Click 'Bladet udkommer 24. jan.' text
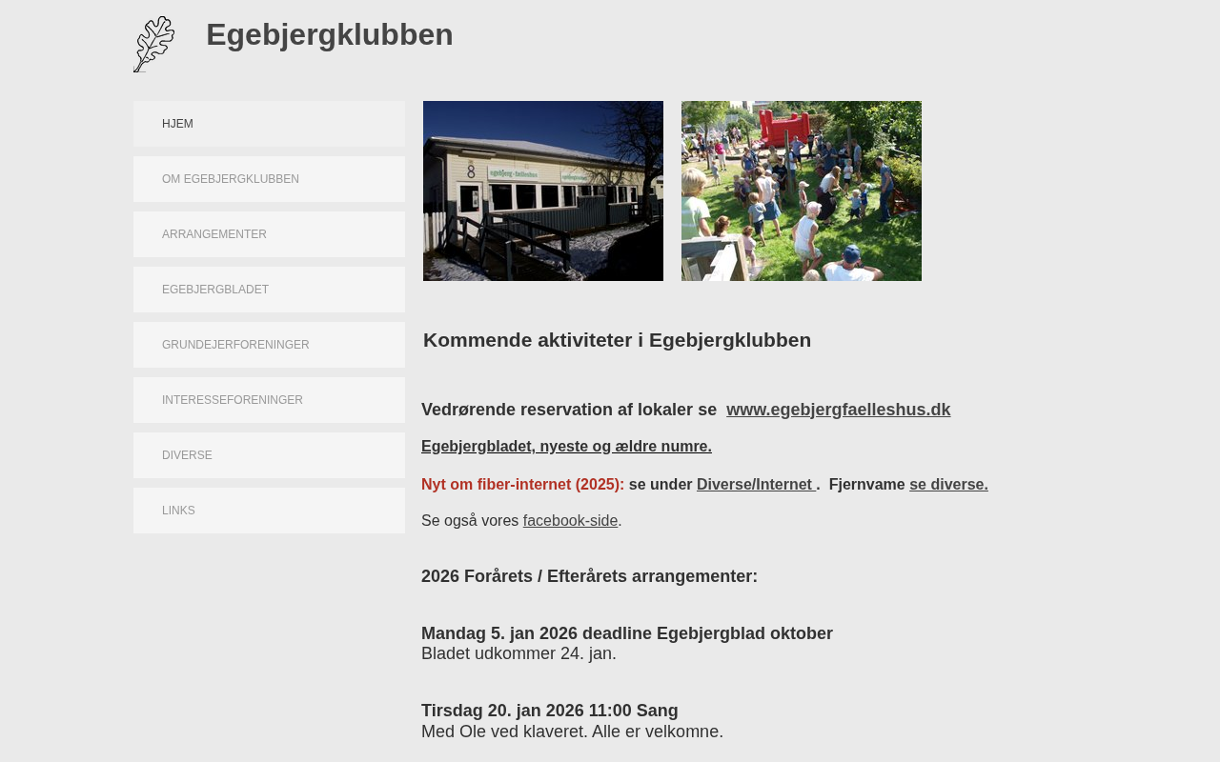Screen dimensions: 1220x762 coord(518,653)
